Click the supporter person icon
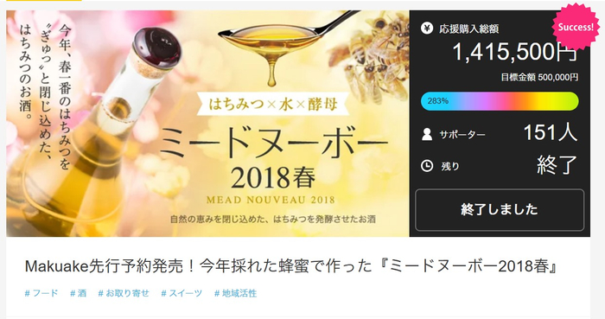The height and width of the screenshot is (319, 605). tap(427, 134)
